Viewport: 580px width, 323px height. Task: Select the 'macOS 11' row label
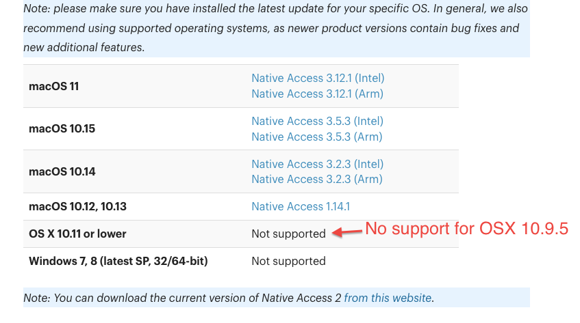coord(54,86)
